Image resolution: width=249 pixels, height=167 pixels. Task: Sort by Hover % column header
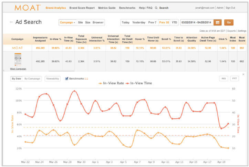coord(140,39)
